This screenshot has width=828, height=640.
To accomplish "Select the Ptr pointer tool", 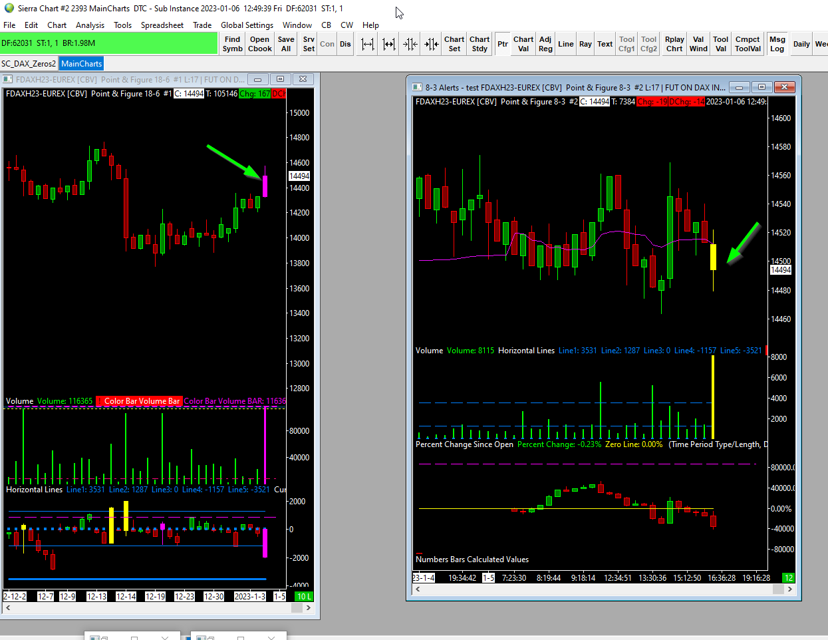I will click(x=503, y=44).
